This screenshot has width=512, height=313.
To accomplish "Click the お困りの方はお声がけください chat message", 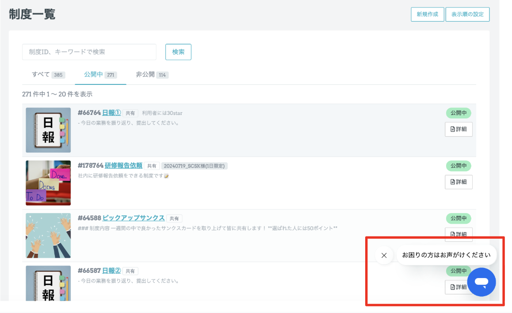I will tap(446, 255).
